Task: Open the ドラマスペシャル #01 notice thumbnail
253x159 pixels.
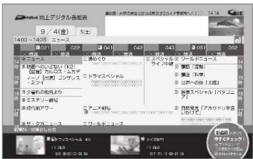Action: 30,145
